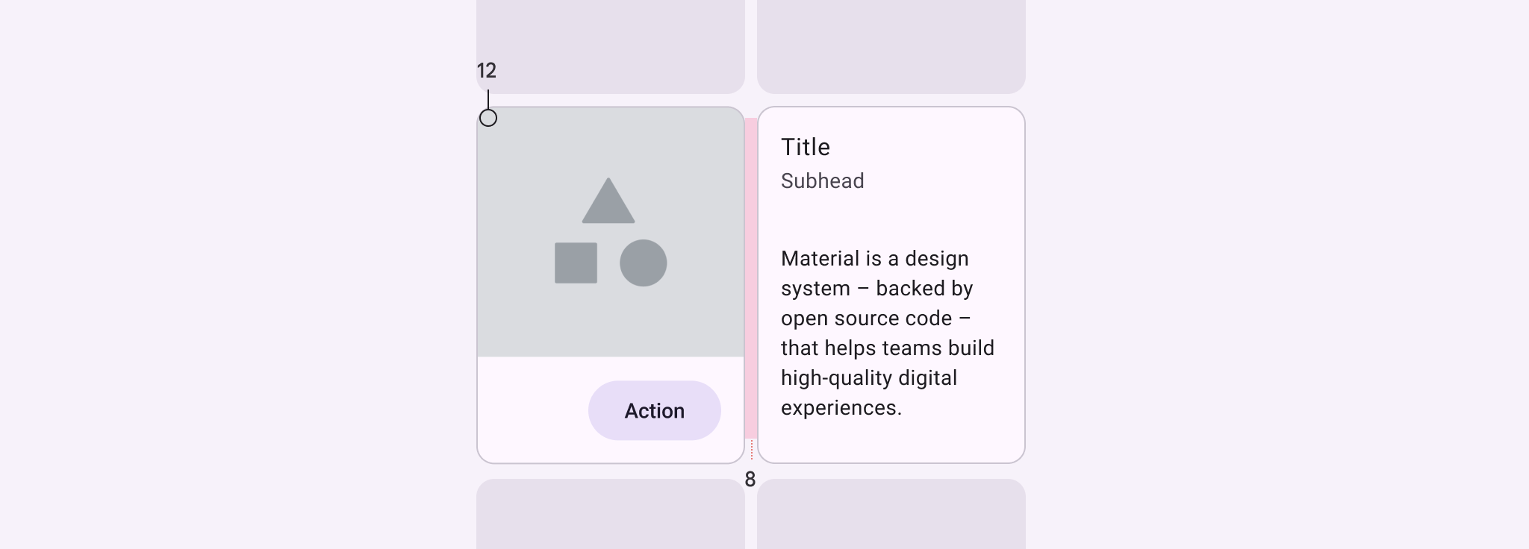Click the "Material is a design system" paragraph

[x=887, y=333]
